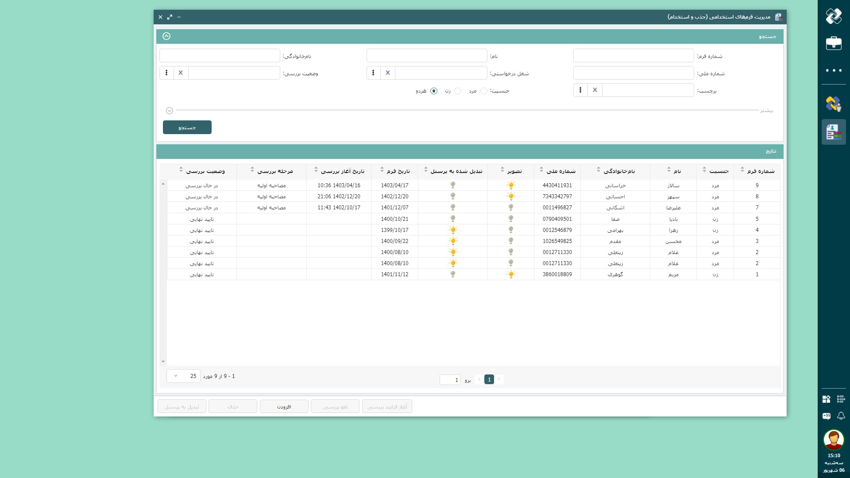Viewport: 850px width, 478px height.
Task: Click the dark جستجو search button
Action: [x=187, y=127]
